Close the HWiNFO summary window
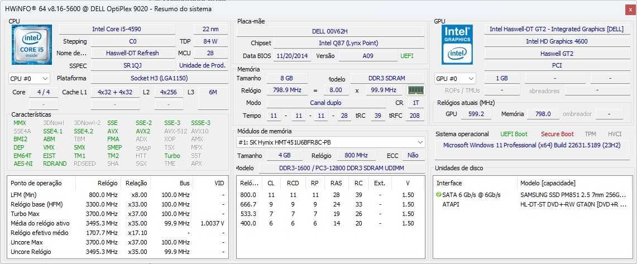Screen dimensions: 637x264 coord(629,9)
